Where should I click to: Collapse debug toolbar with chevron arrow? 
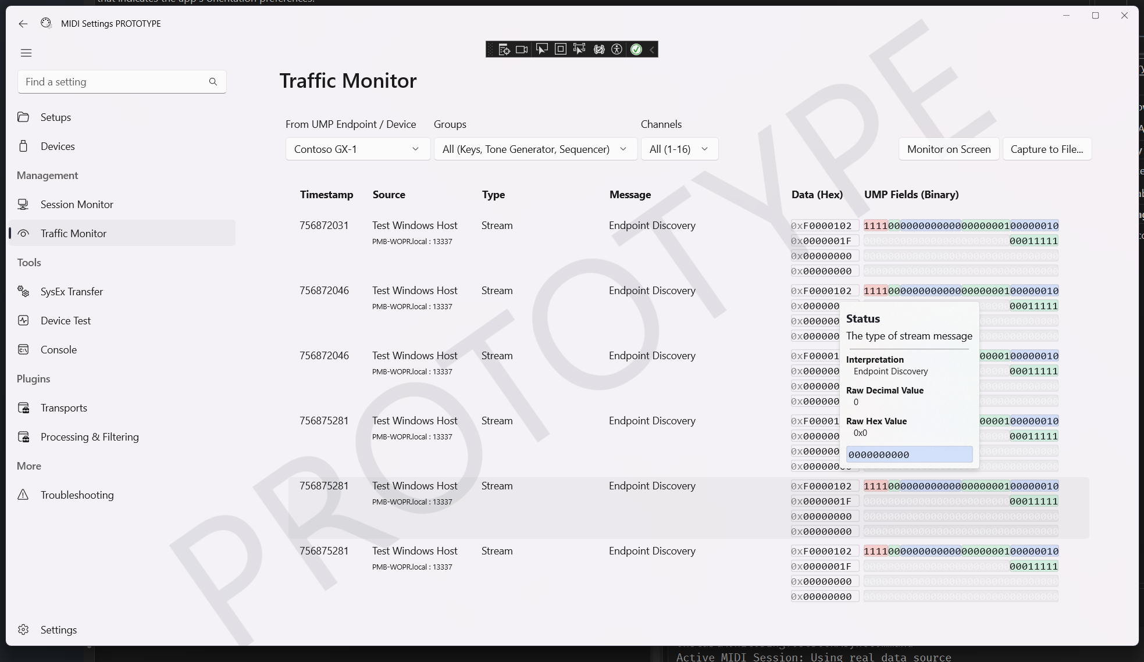pos(652,49)
